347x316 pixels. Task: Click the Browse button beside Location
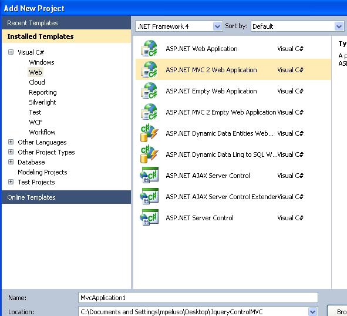point(337,311)
